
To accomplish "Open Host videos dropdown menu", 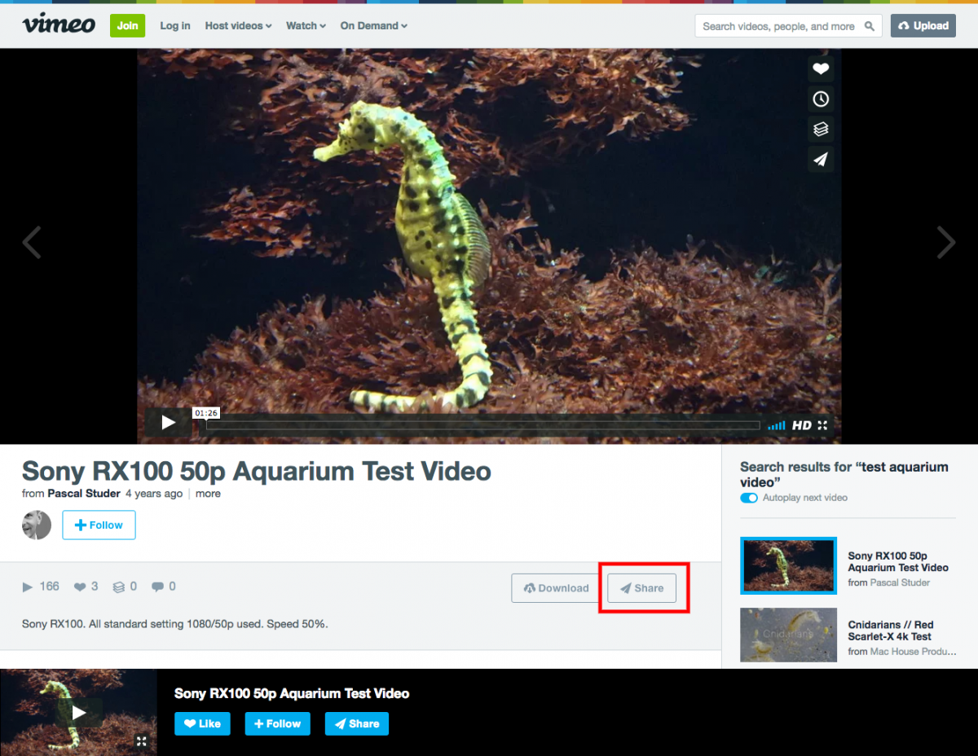I will 238,26.
